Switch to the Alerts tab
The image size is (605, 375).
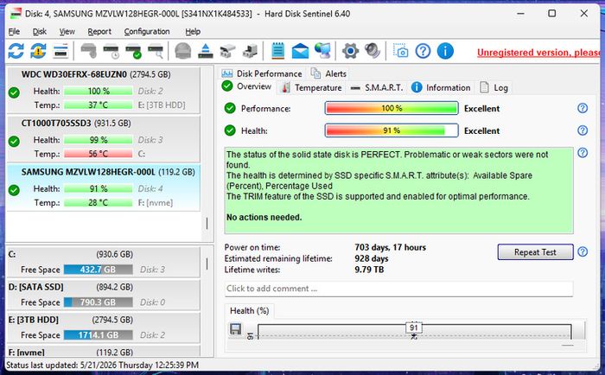click(x=328, y=73)
